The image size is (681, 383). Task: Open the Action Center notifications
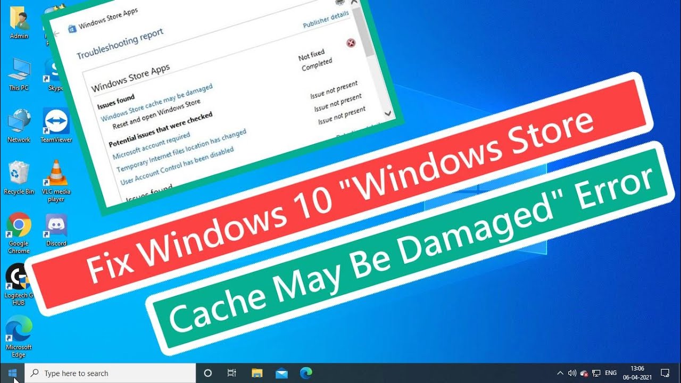[x=665, y=373]
